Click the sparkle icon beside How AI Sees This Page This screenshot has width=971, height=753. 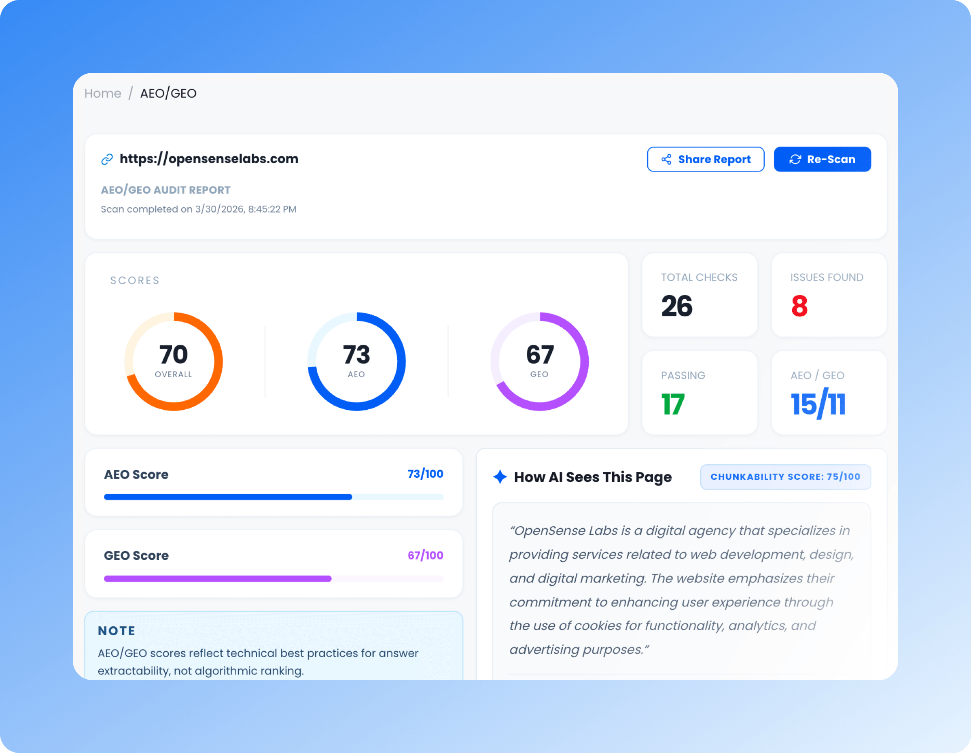(500, 477)
